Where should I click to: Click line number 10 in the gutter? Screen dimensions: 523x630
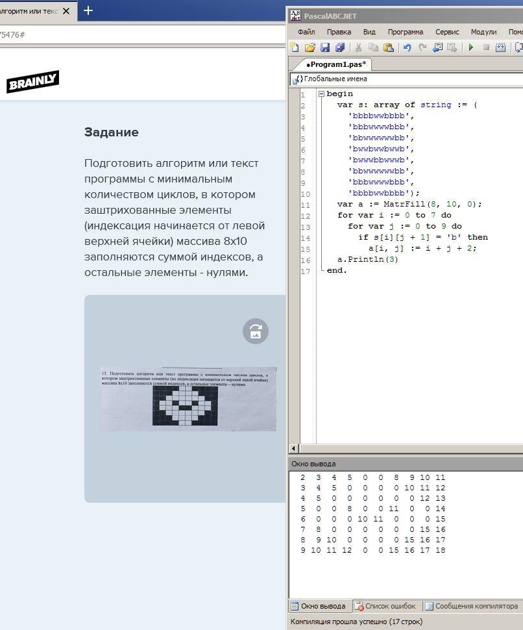pyautogui.click(x=305, y=194)
